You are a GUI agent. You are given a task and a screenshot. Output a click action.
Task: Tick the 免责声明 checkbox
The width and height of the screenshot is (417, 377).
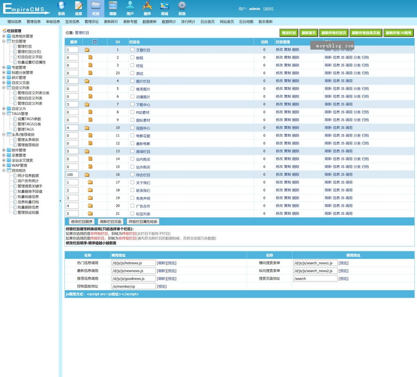point(133,198)
